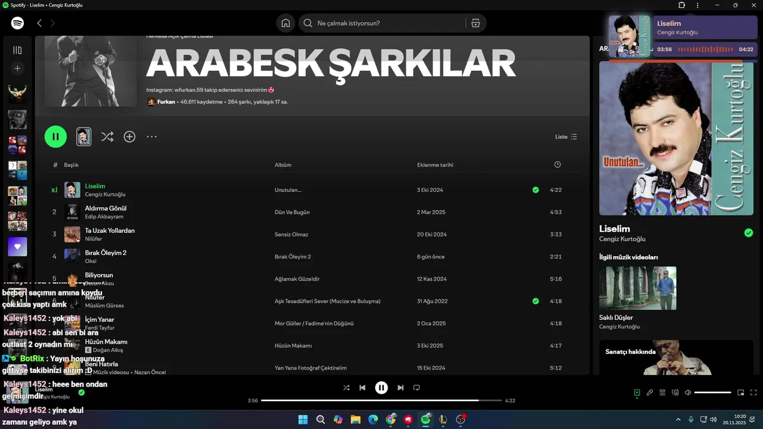Add playlist to library with plus circle
Image resolution: width=763 pixels, height=429 pixels.
click(129, 136)
